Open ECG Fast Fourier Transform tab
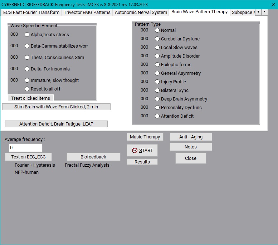The height and width of the screenshot is (245, 278). [31, 13]
